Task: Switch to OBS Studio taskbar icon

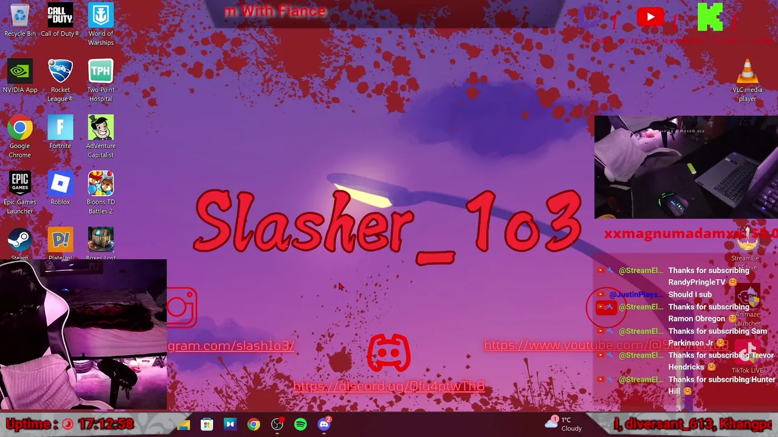Action: click(277, 424)
